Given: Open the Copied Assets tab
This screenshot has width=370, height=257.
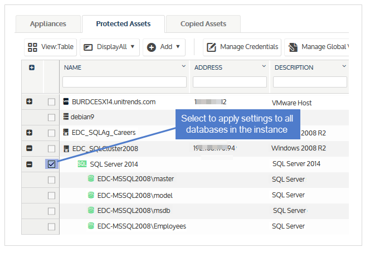Looking at the screenshot, I should pos(203,24).
